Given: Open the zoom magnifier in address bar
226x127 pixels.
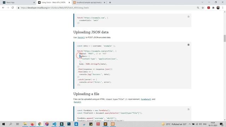Looking at the screenshot, I should [x=198, y=8].
